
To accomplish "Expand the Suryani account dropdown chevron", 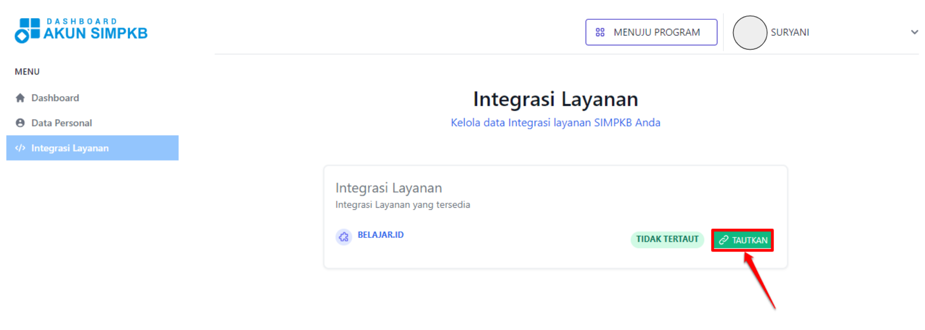I will click(x=914, y=32).
